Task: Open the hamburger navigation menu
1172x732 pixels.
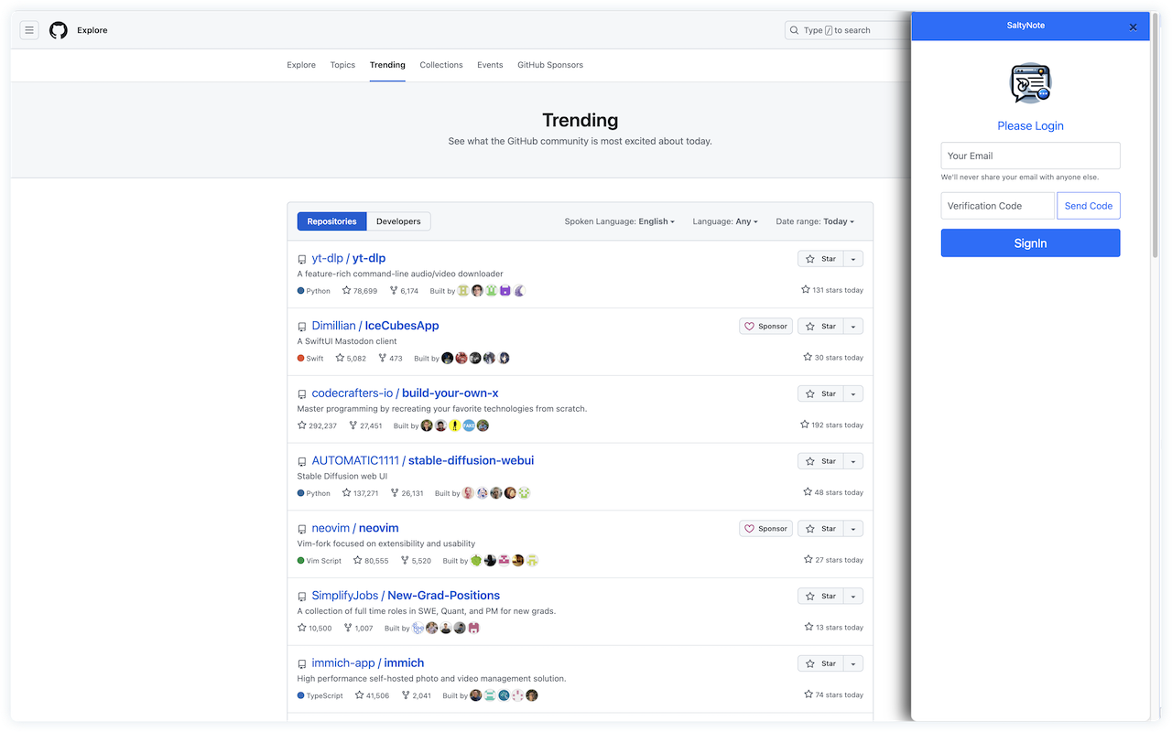Action: coord(29,30)
